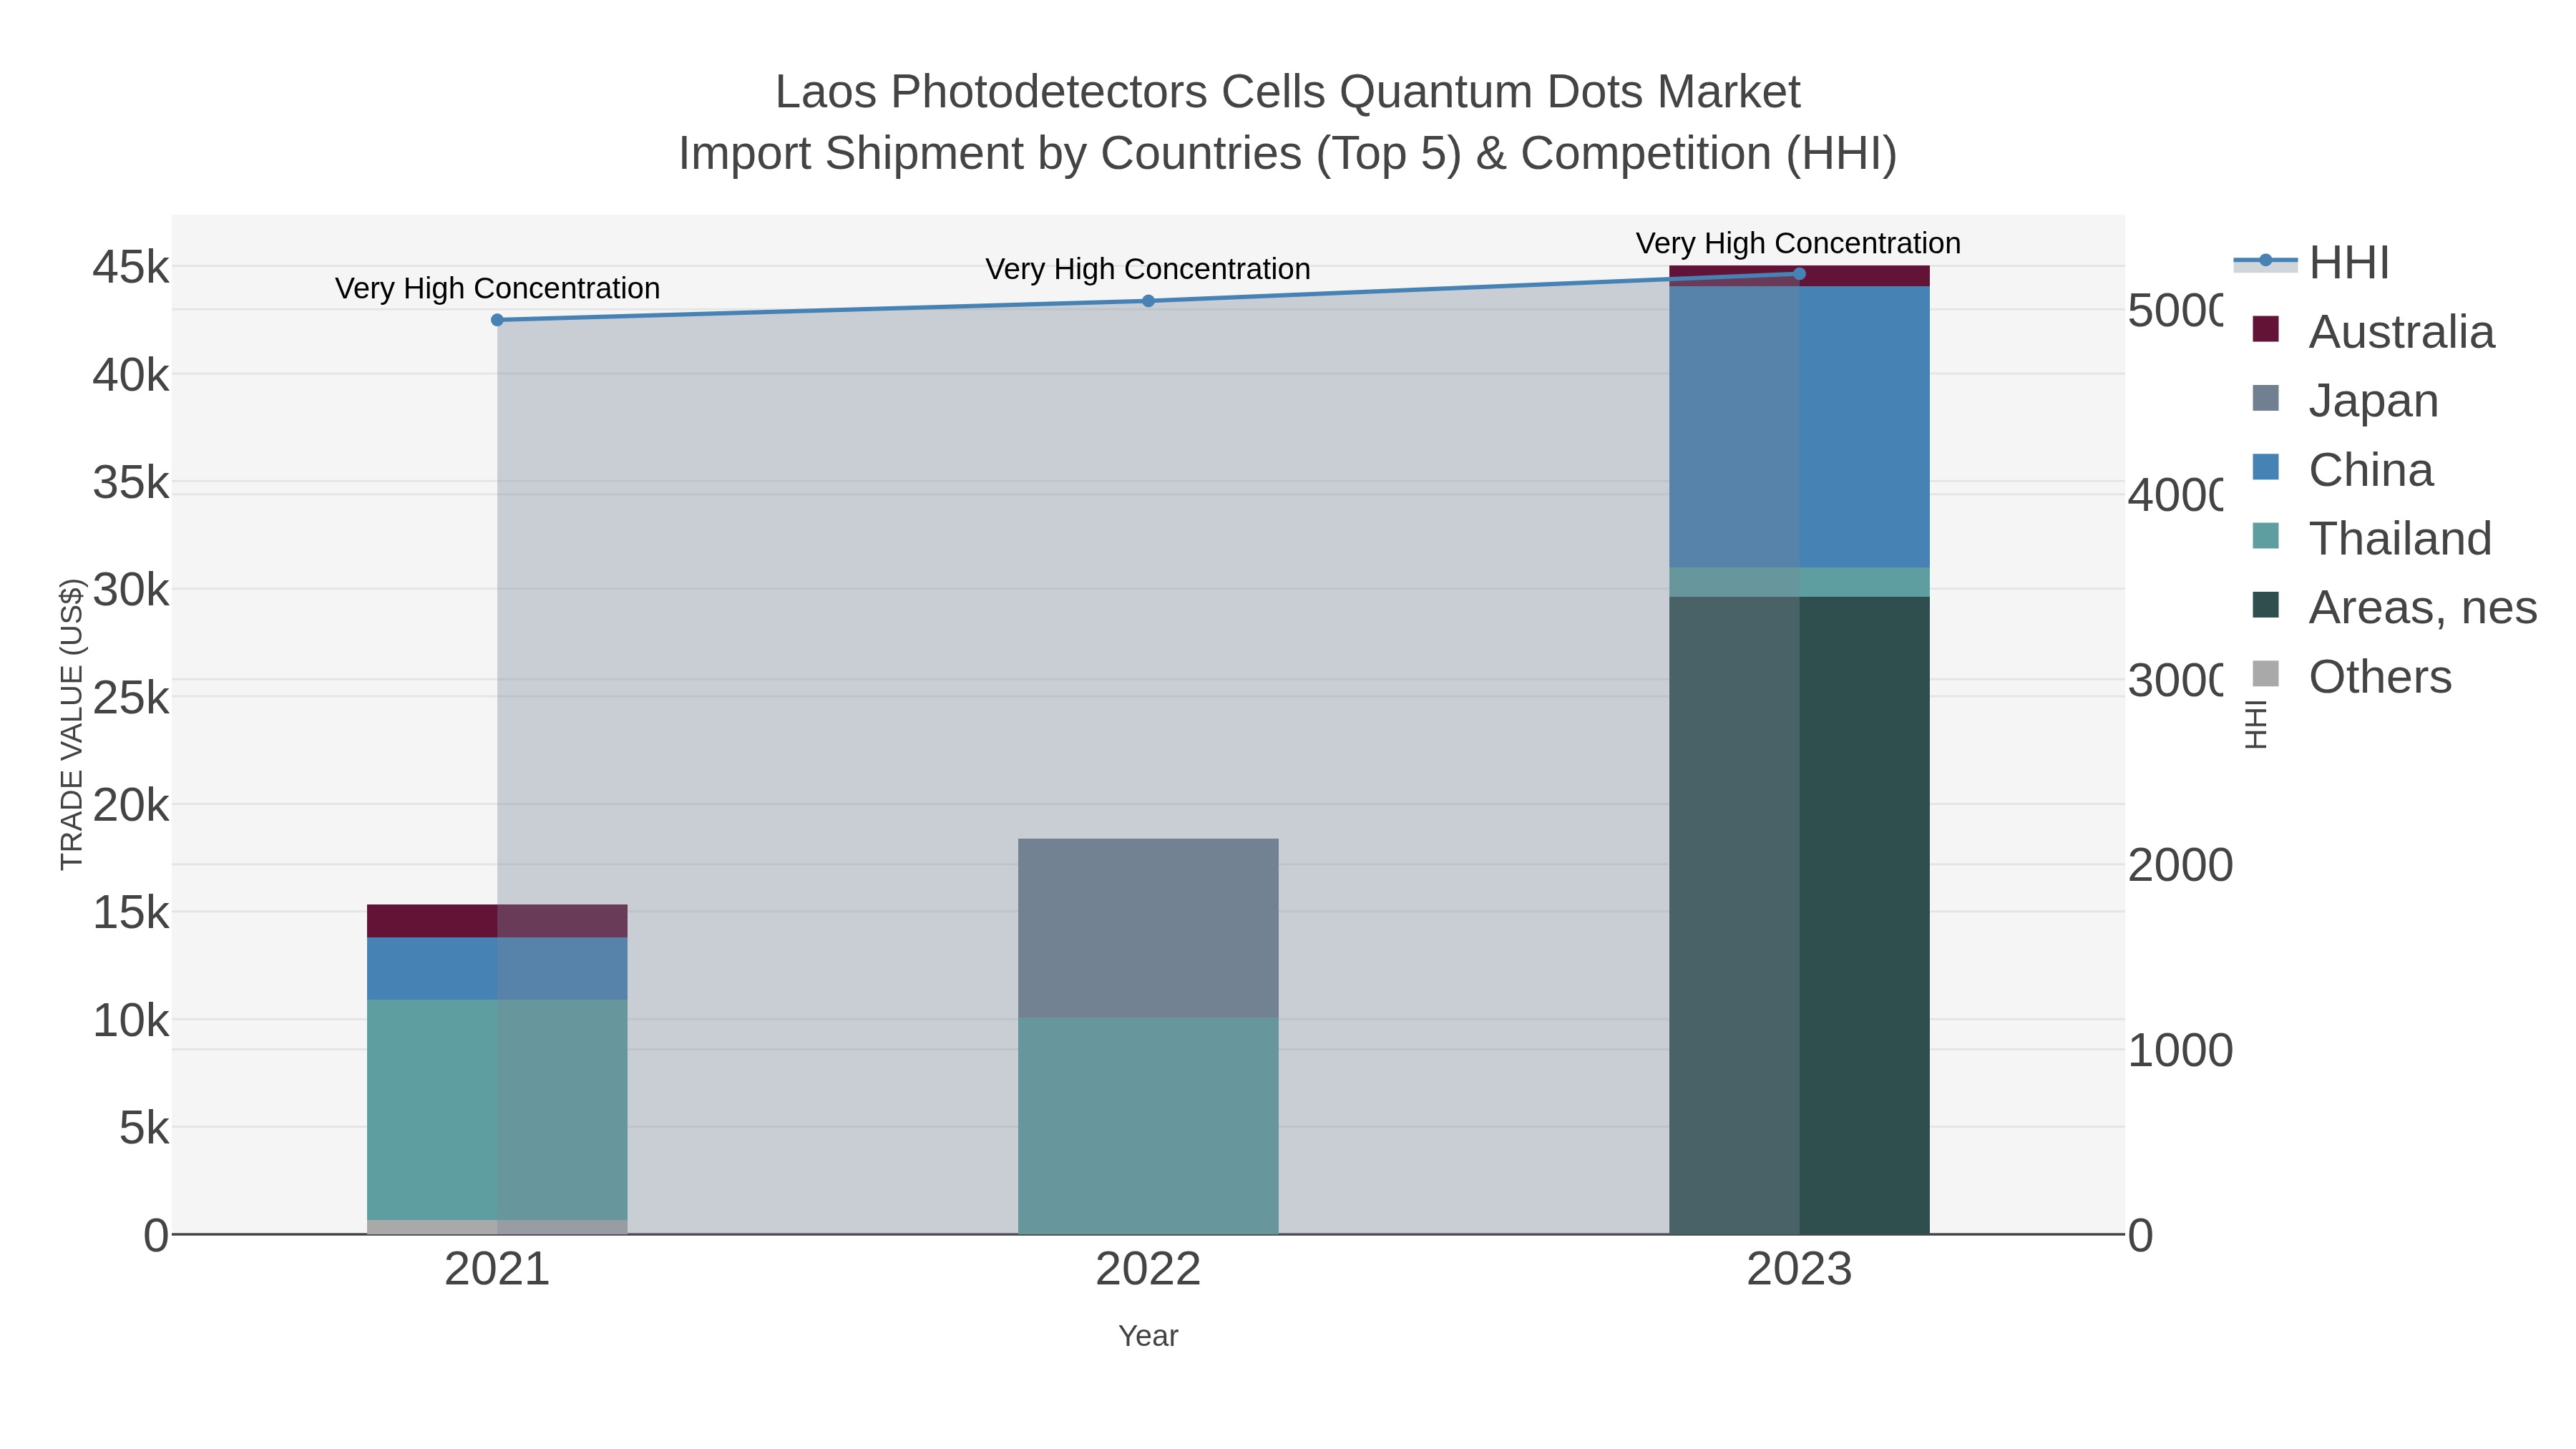
Task: Toggle the Japan legend entry
Action: pos(2345,401)
